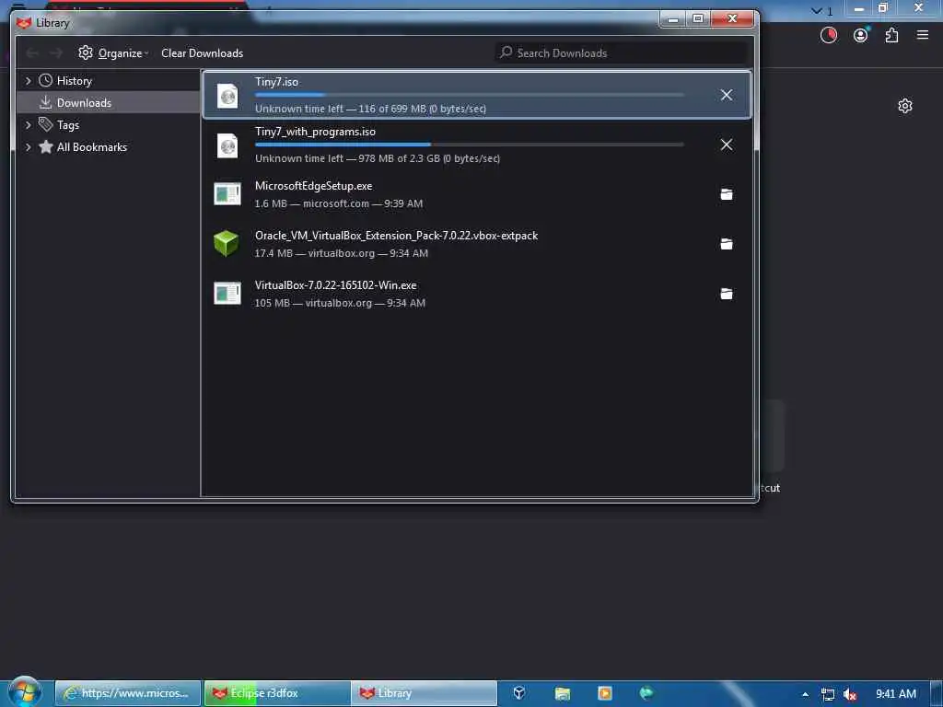The width and height of the screenshot is (943, 707).
Task: Cancel the Tiny7_with_programs.iso download
Action: (726, 145)
